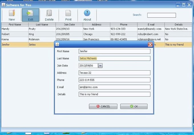Click the Address field 'Texass 22'
Image resolution: width=194 pixels, height=135 pixels.
click(114, 73)
